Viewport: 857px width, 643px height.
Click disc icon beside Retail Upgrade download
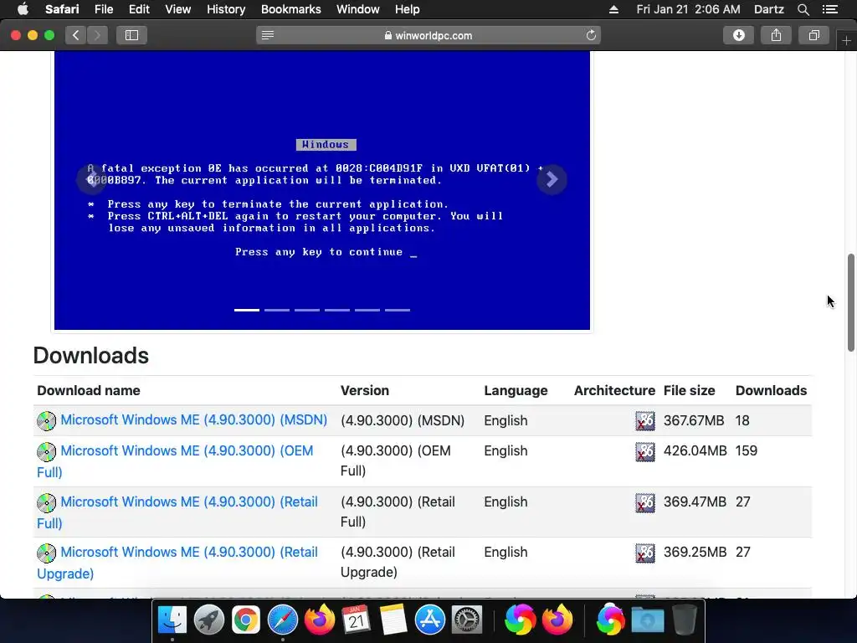47,553
